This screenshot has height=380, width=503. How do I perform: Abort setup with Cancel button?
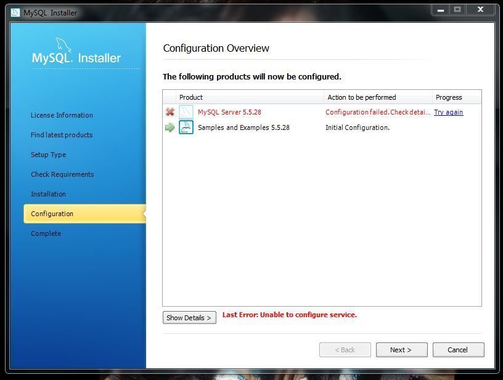[458, 350]
